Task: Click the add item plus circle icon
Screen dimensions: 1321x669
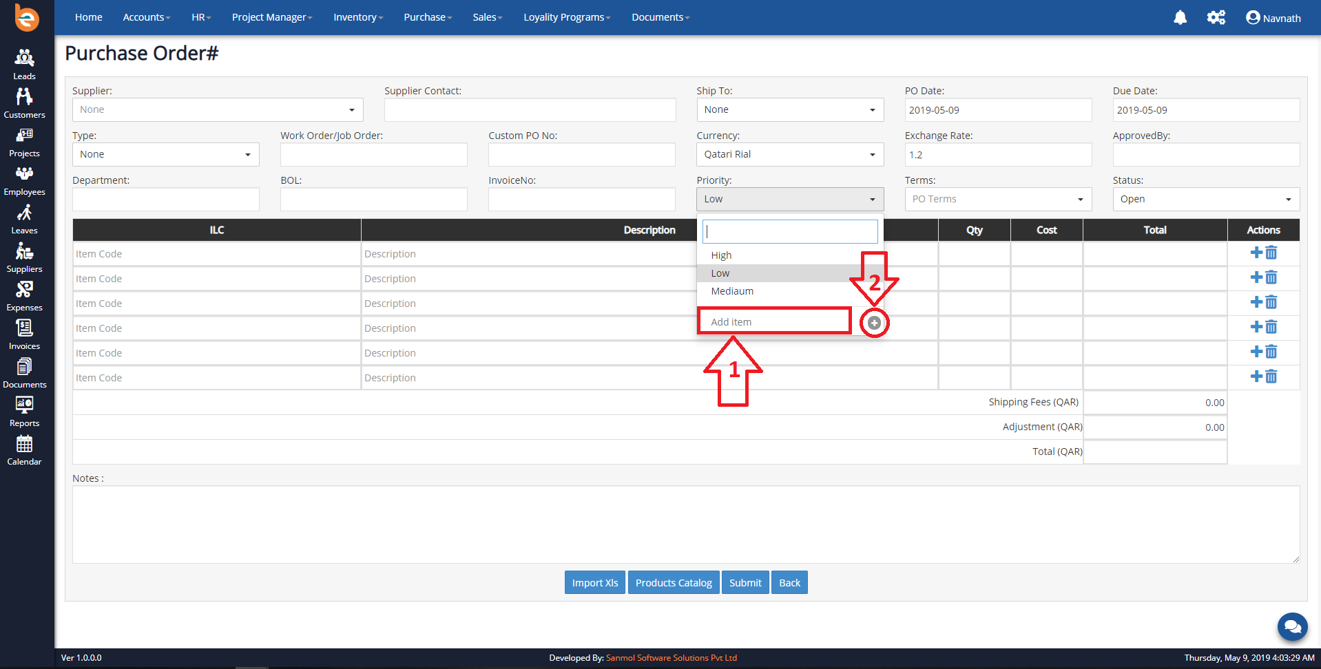Action: [x=874, y=323]
